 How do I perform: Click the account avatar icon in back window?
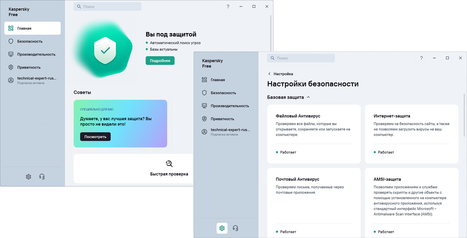coord(11,80)
